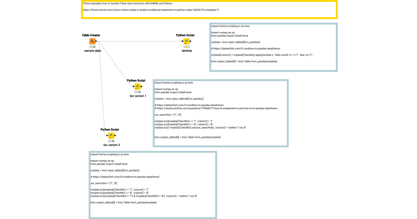Viewport: 417px width, 219px height.
Task: Select the Table Creator node icon
Action: (x=92, y=41)
